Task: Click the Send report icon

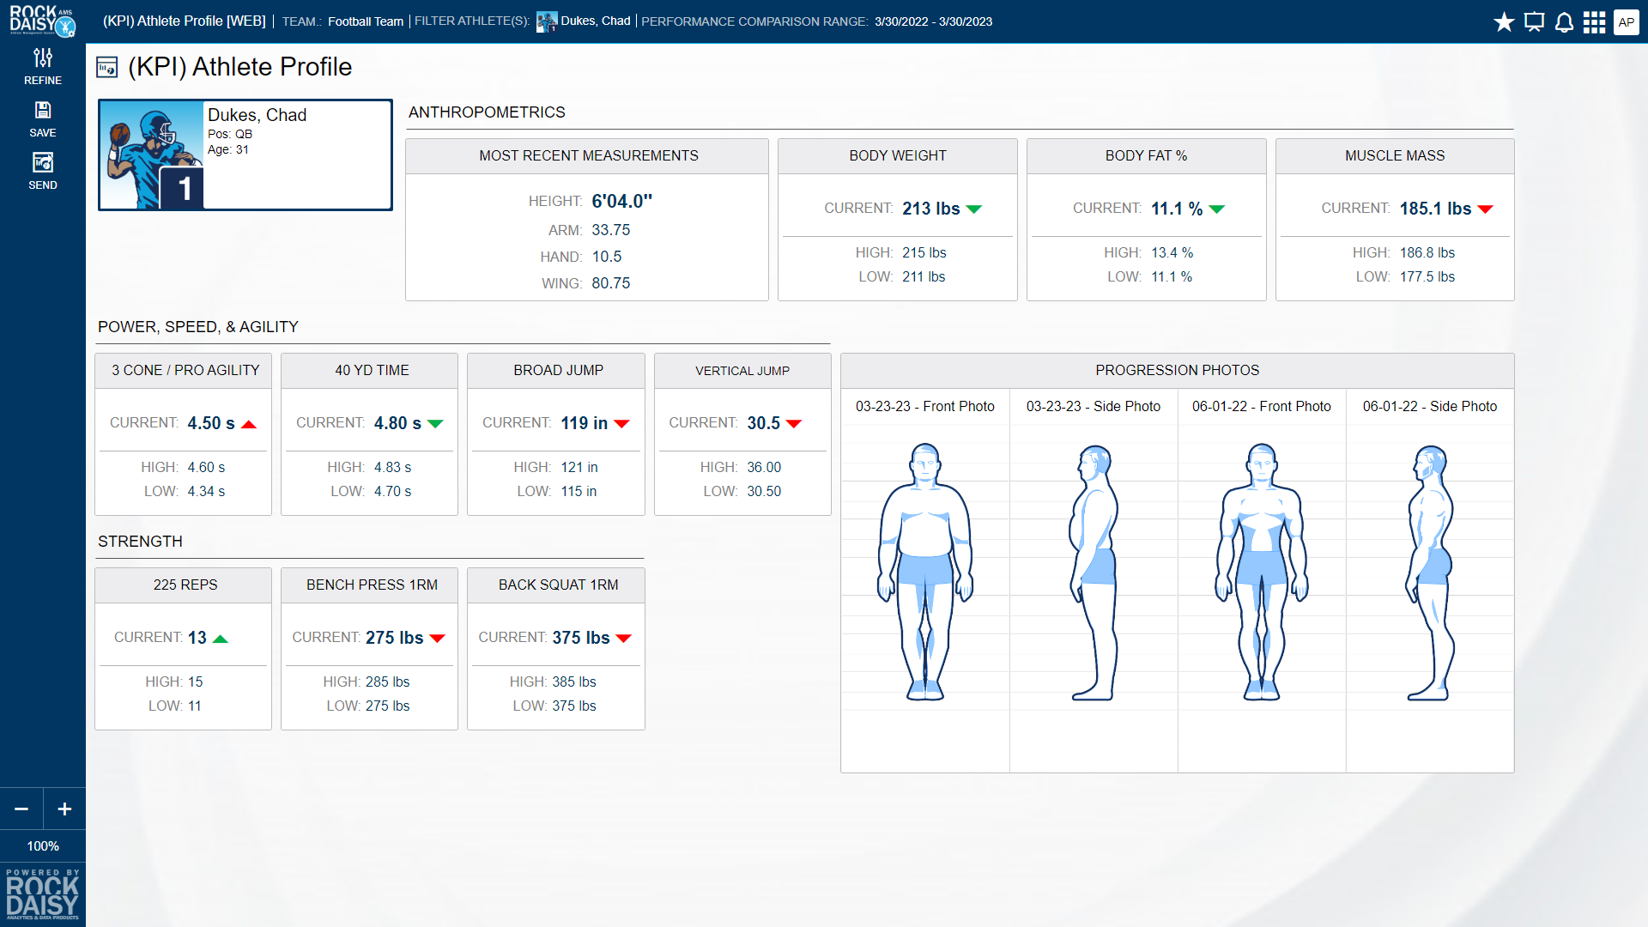Action: point(42,171)
